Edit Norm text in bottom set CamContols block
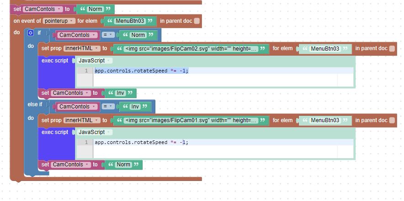This screenshot has height=201, width=404. (123, 165)
